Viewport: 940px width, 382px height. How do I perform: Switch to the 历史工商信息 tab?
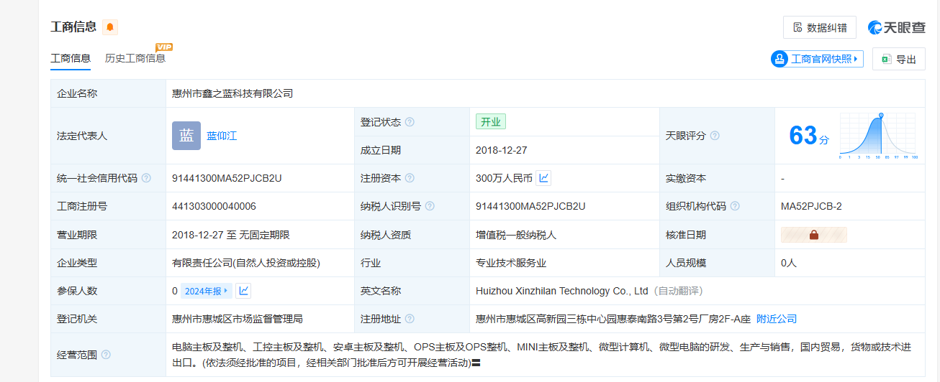click(x=135, y=58)
